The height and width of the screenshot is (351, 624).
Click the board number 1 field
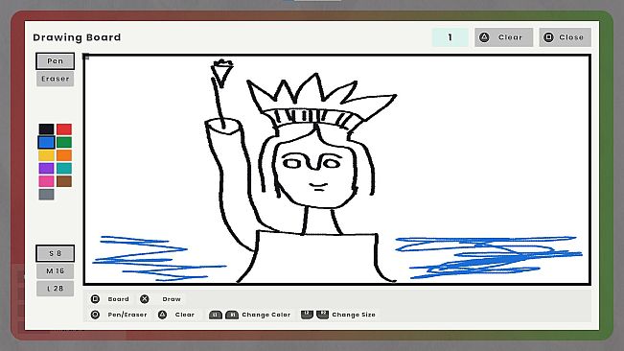pos(451,37)
